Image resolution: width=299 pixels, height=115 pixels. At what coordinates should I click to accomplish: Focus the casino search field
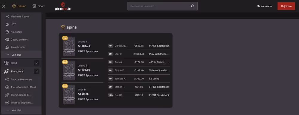162,6
